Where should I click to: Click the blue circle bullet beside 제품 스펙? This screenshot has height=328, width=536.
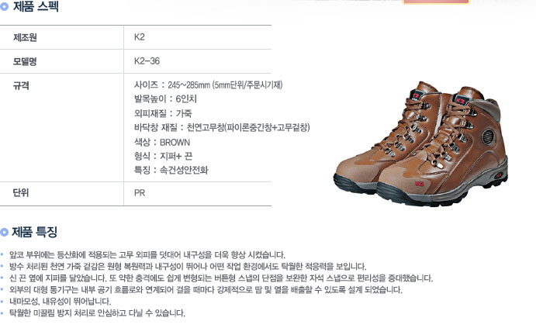click(x=4, y=6)
